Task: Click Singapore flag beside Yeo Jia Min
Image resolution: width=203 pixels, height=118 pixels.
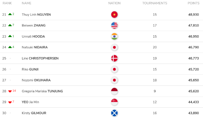Action: pyautogui.click(x=114, y=102)
